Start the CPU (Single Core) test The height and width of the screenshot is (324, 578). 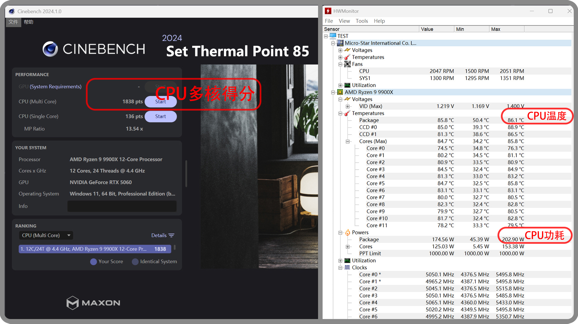[160, 117]
